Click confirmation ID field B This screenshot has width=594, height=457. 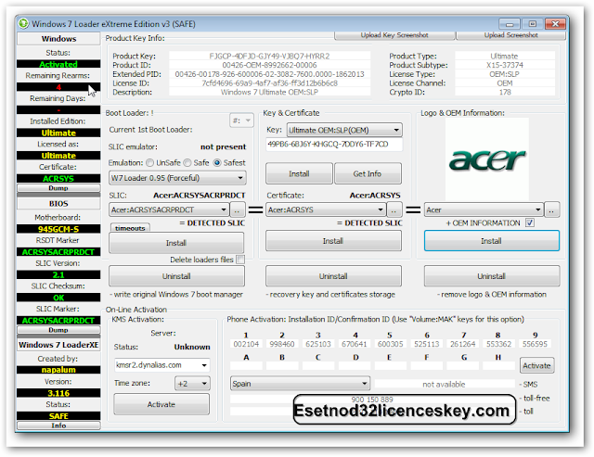(282, 366)
